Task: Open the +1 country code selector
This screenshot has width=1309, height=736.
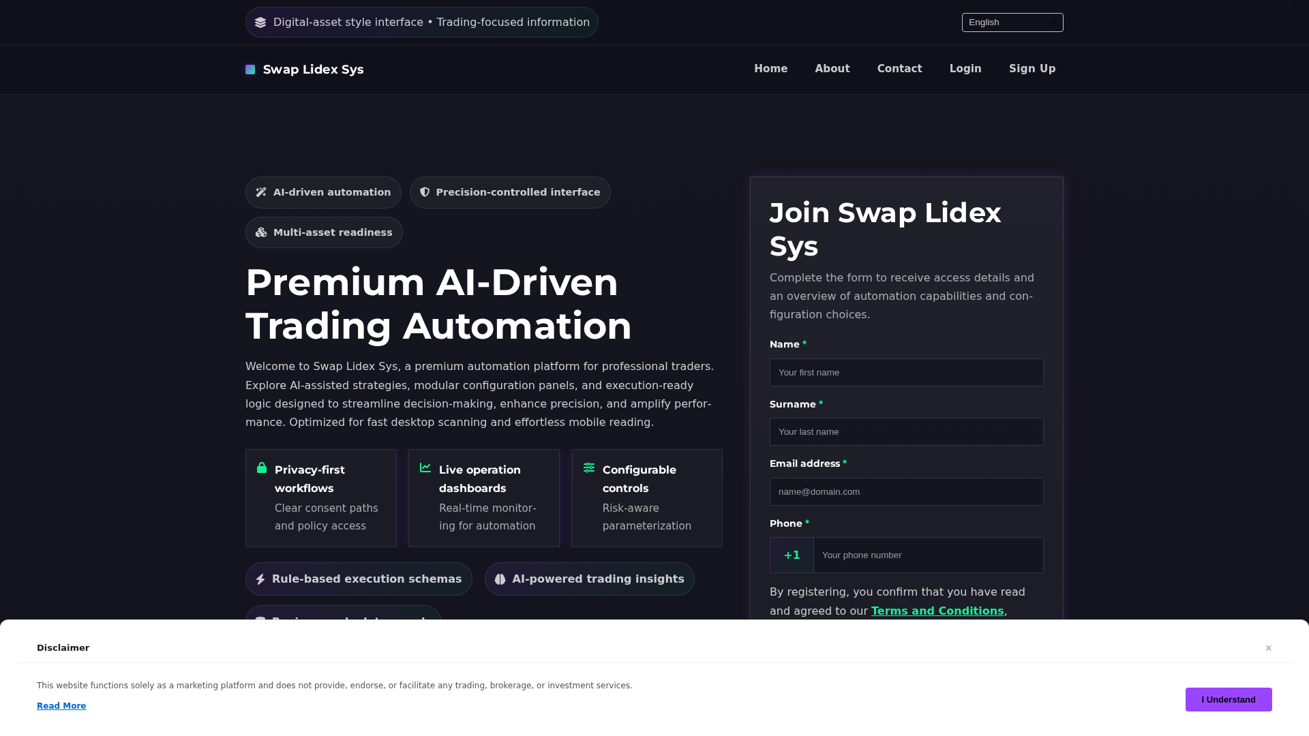Action: pos(792,555)
